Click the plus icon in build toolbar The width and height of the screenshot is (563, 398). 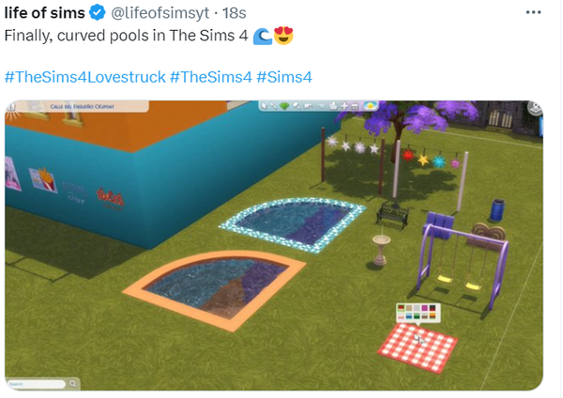[344, 106]
